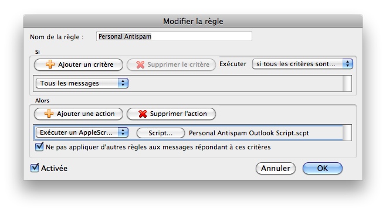Cancel with the Annuler button
This screenshot has height=212, width=386.
click(x=276, y=168)
